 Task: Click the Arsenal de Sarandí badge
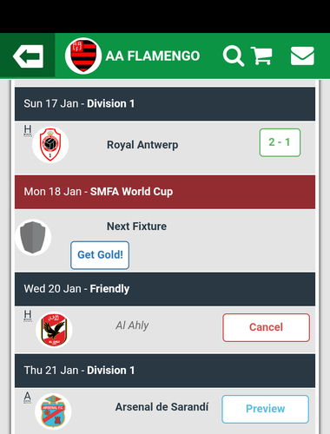[53, 411]
